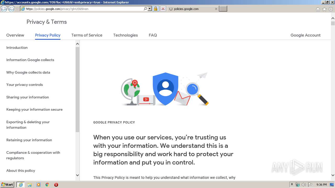Open Favorites star icon
The image size is (335, 188).
coord(324,9)
